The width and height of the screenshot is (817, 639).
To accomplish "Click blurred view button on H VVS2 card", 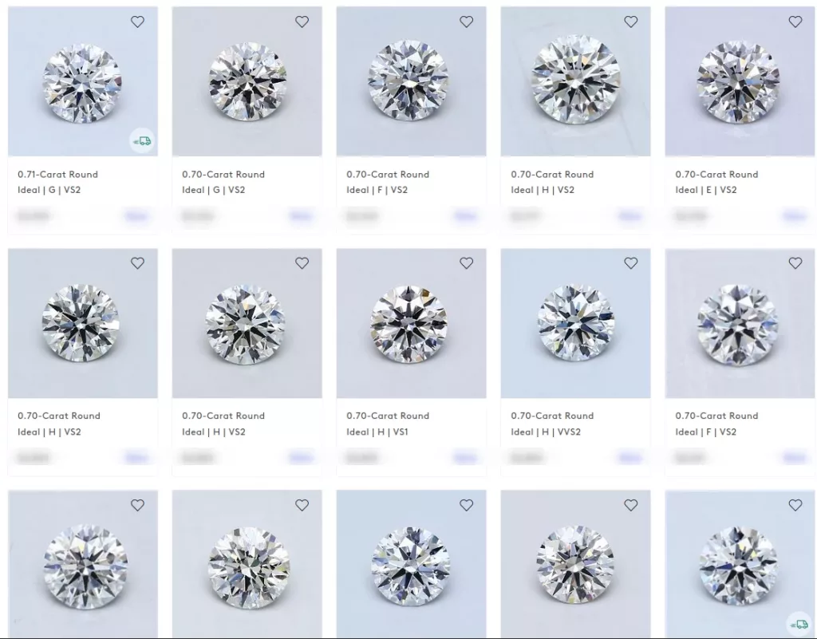I will tap(630, 458).
